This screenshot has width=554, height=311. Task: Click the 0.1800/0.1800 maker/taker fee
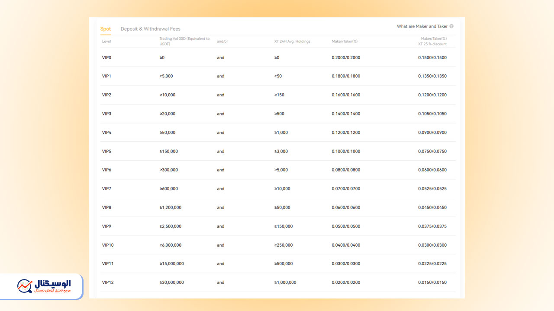pos(346,76)
